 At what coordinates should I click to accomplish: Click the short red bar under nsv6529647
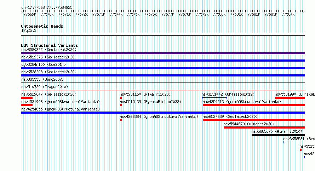pos(27,98)
